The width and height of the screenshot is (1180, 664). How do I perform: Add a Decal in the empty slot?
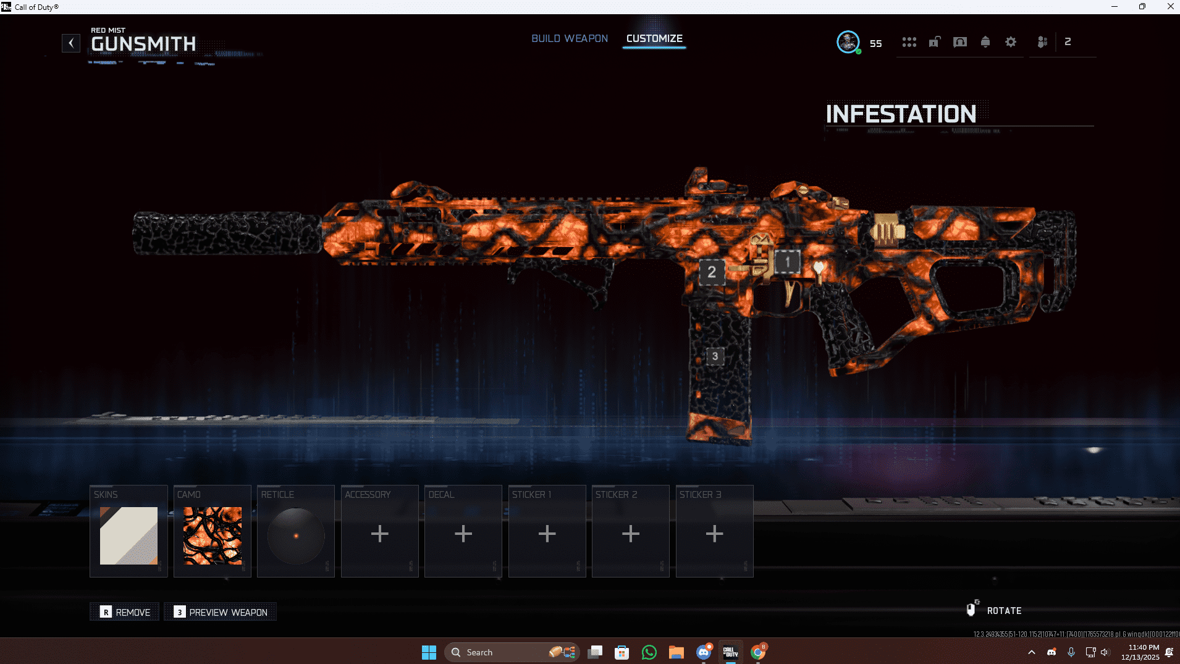tap(463, 534)
